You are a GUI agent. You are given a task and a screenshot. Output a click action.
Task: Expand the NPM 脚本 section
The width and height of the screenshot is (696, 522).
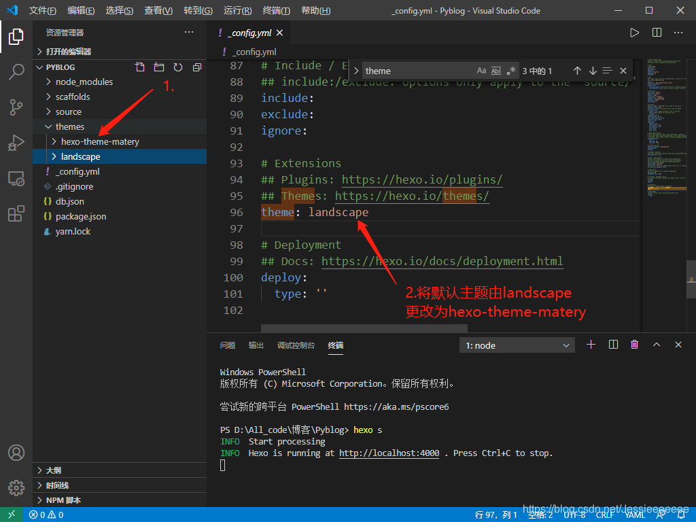(120, 500)
